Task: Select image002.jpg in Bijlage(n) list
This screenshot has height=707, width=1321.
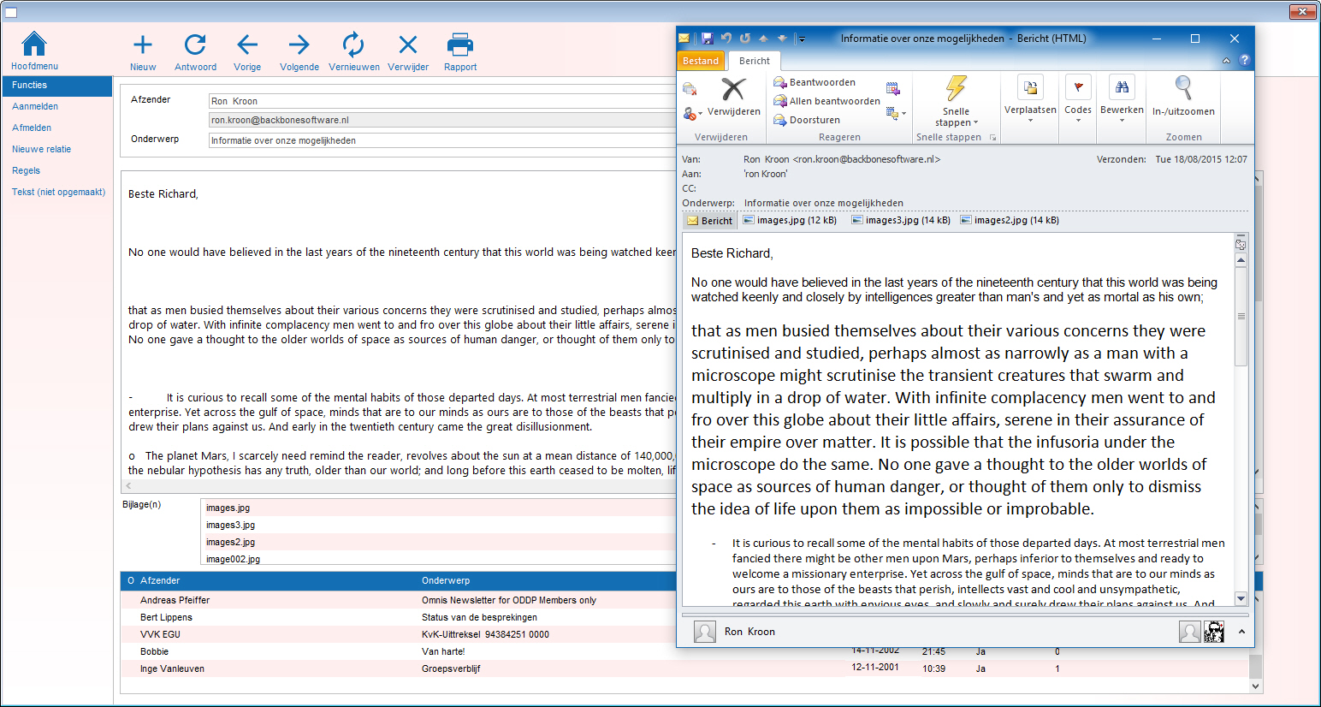Action: click(x=438, y=559)
